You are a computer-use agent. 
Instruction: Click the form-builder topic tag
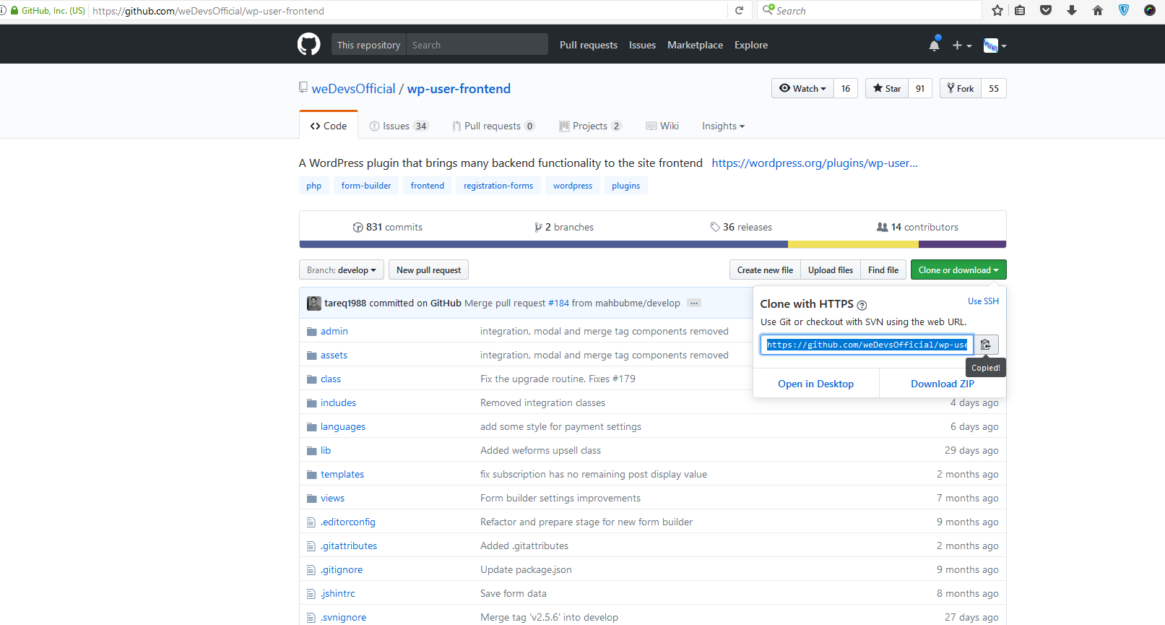point(366,186)
